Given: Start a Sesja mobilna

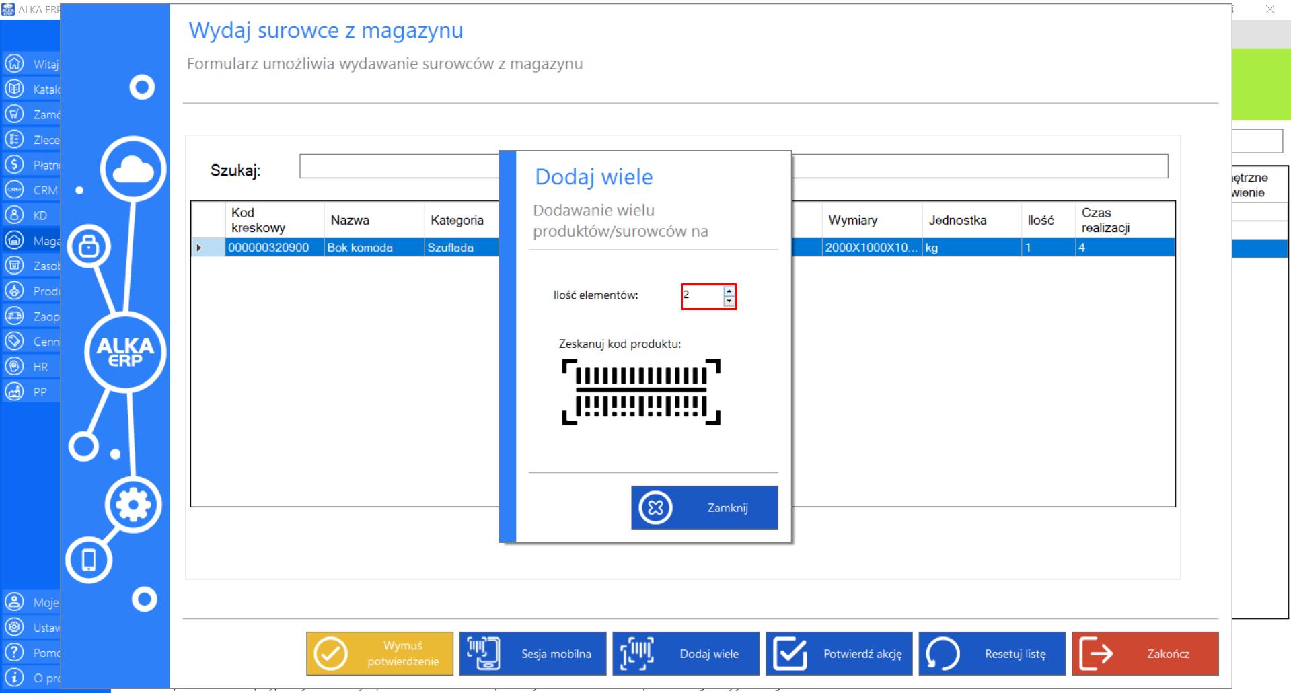Looking at the screenshot, I should [533, 653].
